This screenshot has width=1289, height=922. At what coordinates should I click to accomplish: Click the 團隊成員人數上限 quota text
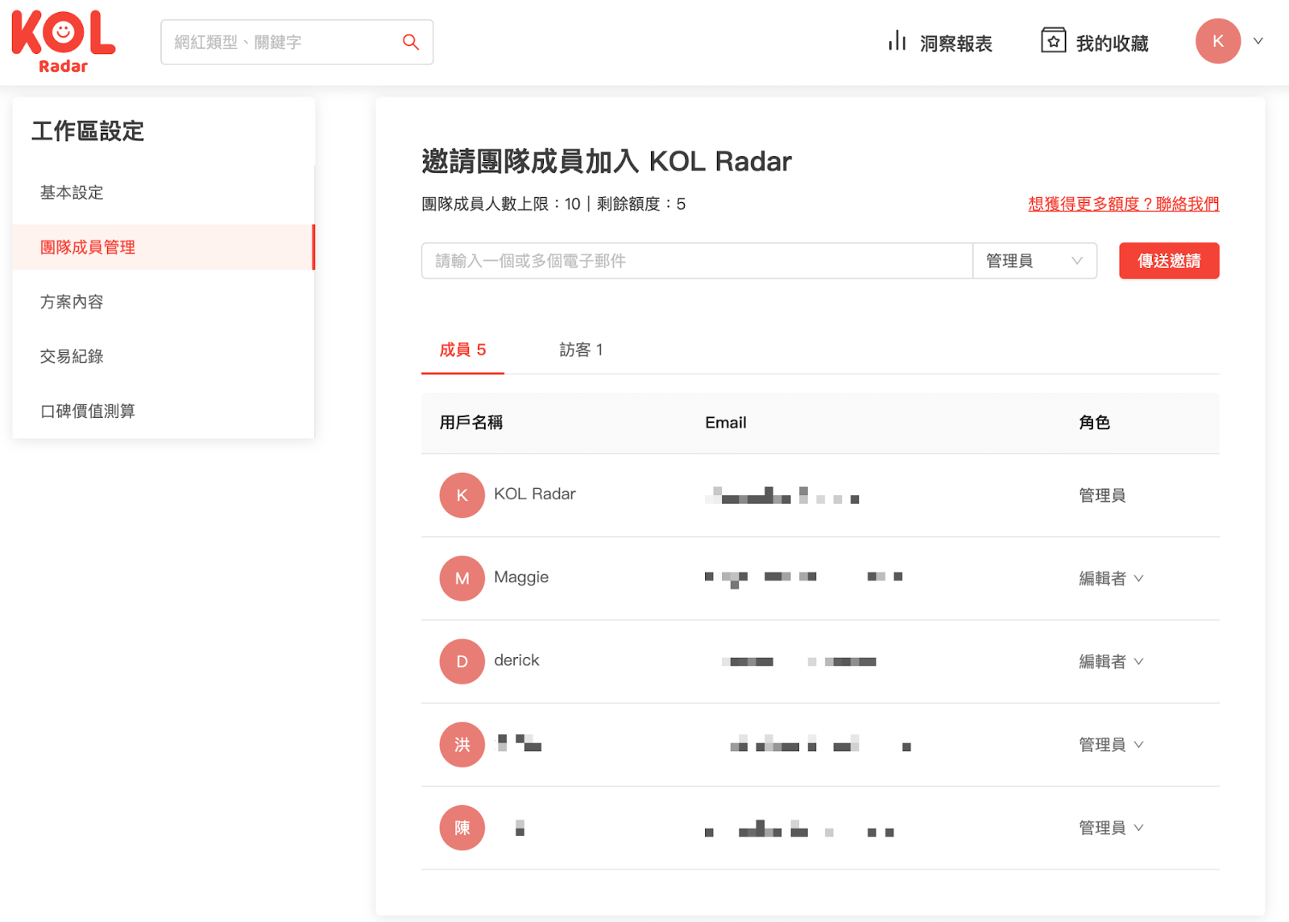(553, 204)
